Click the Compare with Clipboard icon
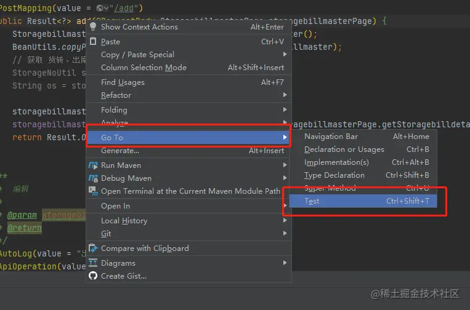Image resolution: width=470 pixels, height=310 pixels. 94,248
